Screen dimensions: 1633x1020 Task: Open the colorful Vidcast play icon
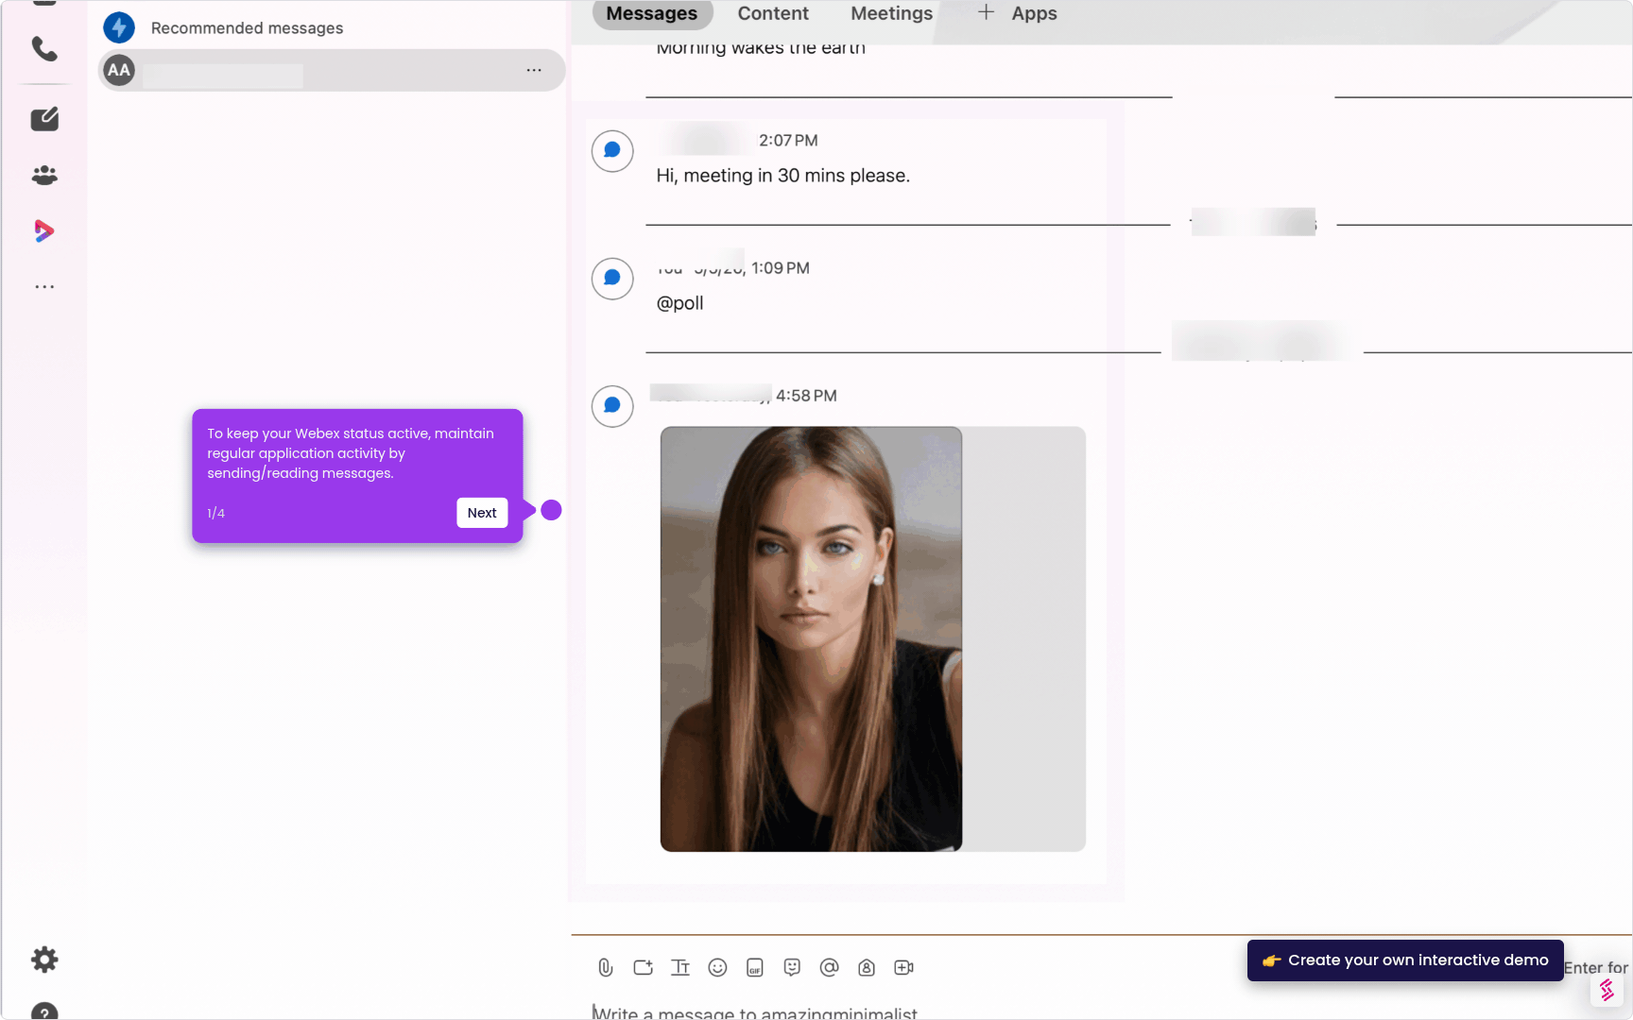pos(44,230)
